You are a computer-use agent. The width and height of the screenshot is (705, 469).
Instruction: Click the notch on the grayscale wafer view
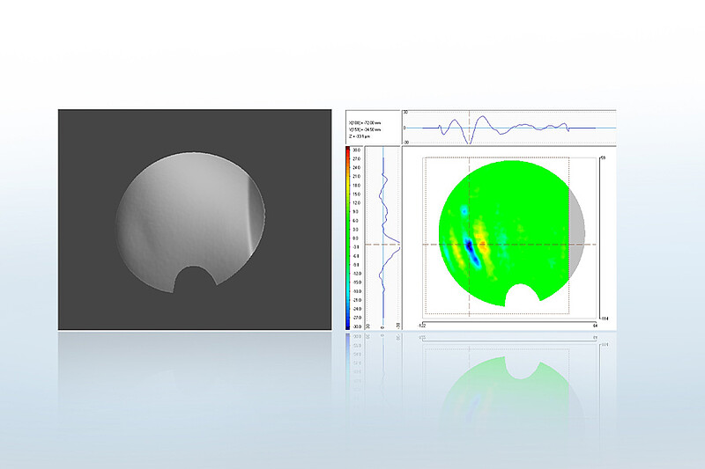(x=196, y=282)
